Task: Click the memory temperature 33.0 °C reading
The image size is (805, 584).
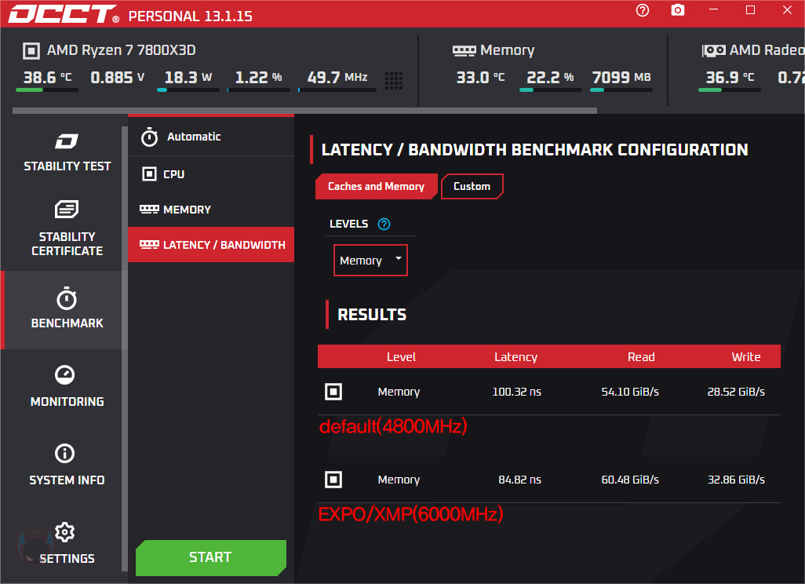Action: click(x=480, y=78)
